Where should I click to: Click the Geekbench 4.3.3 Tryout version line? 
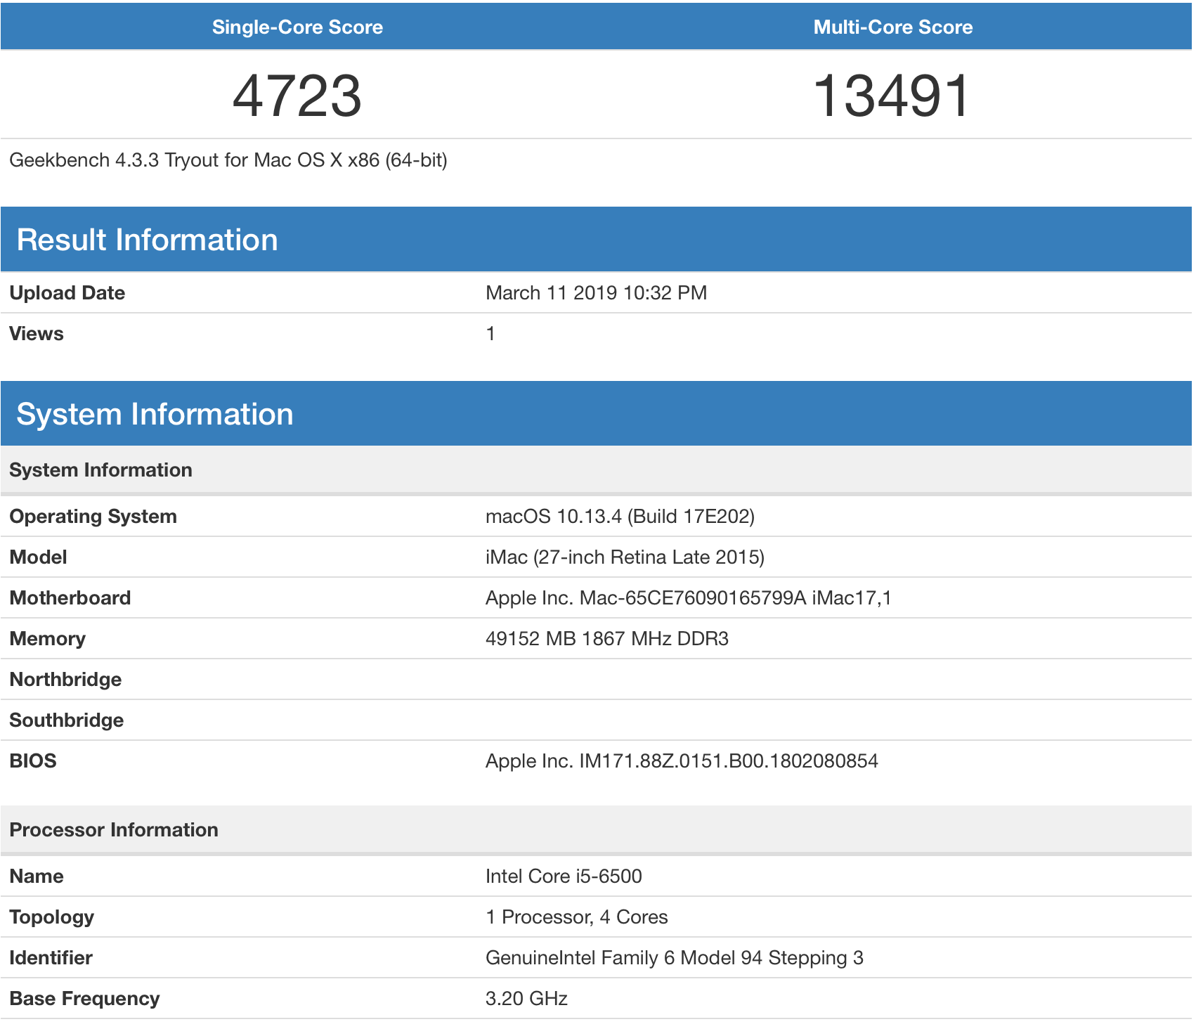228,160
